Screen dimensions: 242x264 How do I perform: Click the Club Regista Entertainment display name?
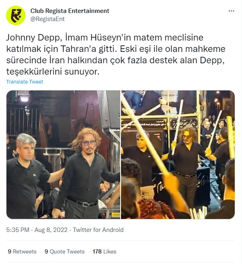tap(70, 11)
